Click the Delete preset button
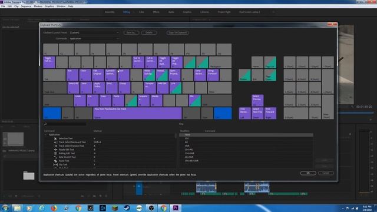 pos(149,33)
